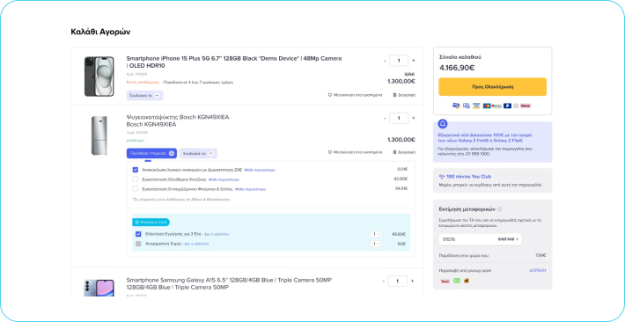The height and width of the screenshot is (322, 625).
Task: Increase quantity of the Samsung Galaxy A15
Action: tap(412, 281)
